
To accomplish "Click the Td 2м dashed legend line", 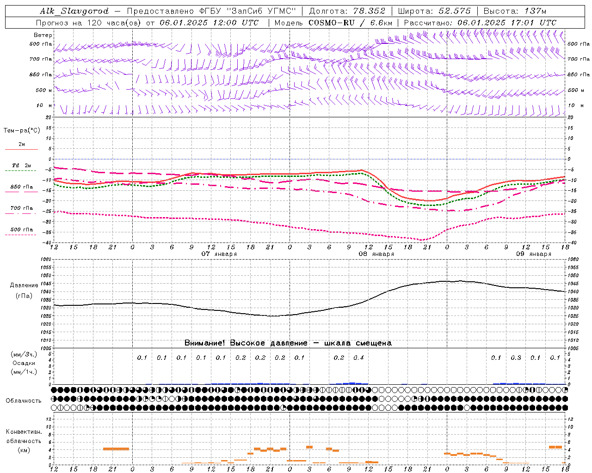I will click(x=20, y=171).
